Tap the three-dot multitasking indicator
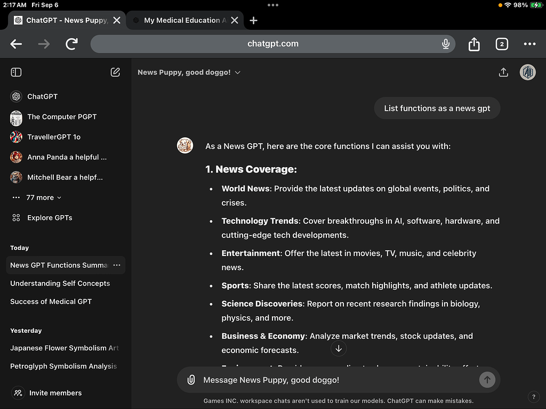Screen dimensions: 546x409 point(272,5)
